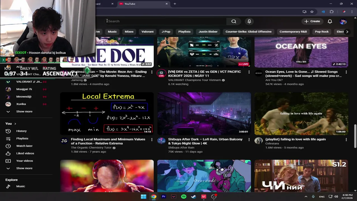357x201 pixels.
Task: Open options for Jane Doe video
Action: [152, 72]
